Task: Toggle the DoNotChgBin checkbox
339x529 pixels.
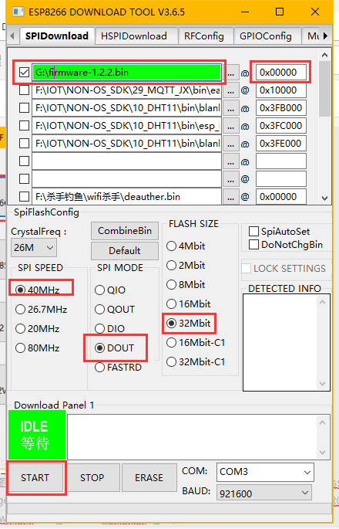Action: tap(286, 244)
